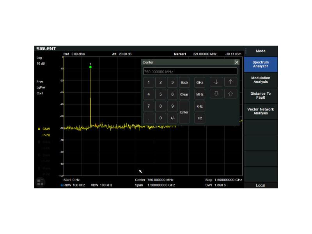Open the four-square window layout icon
The image size is (312, 234).
(x=41, y=182)
